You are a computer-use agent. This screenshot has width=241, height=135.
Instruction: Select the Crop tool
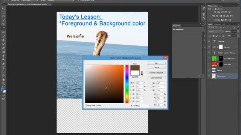[3, 24]
